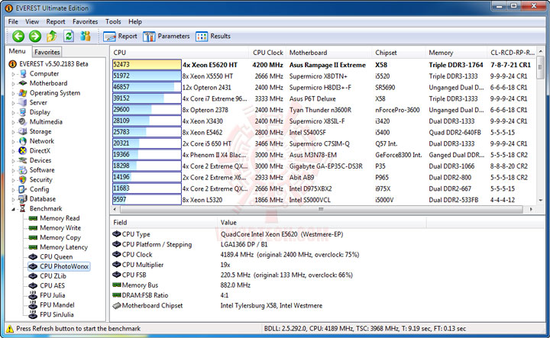
Task: Select the CPU PhotoWorxx benchmark
Action: pos(64,266)
